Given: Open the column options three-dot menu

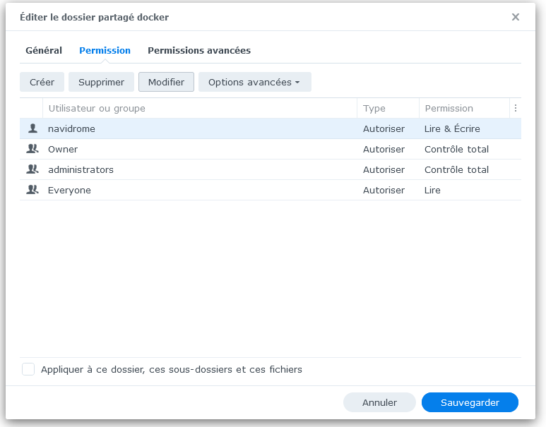Looking at the screenshot, I should click(516, 109).
